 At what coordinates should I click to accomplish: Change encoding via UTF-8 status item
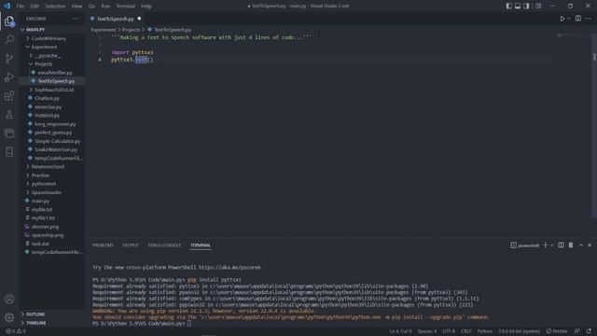(x=449, y=331)
